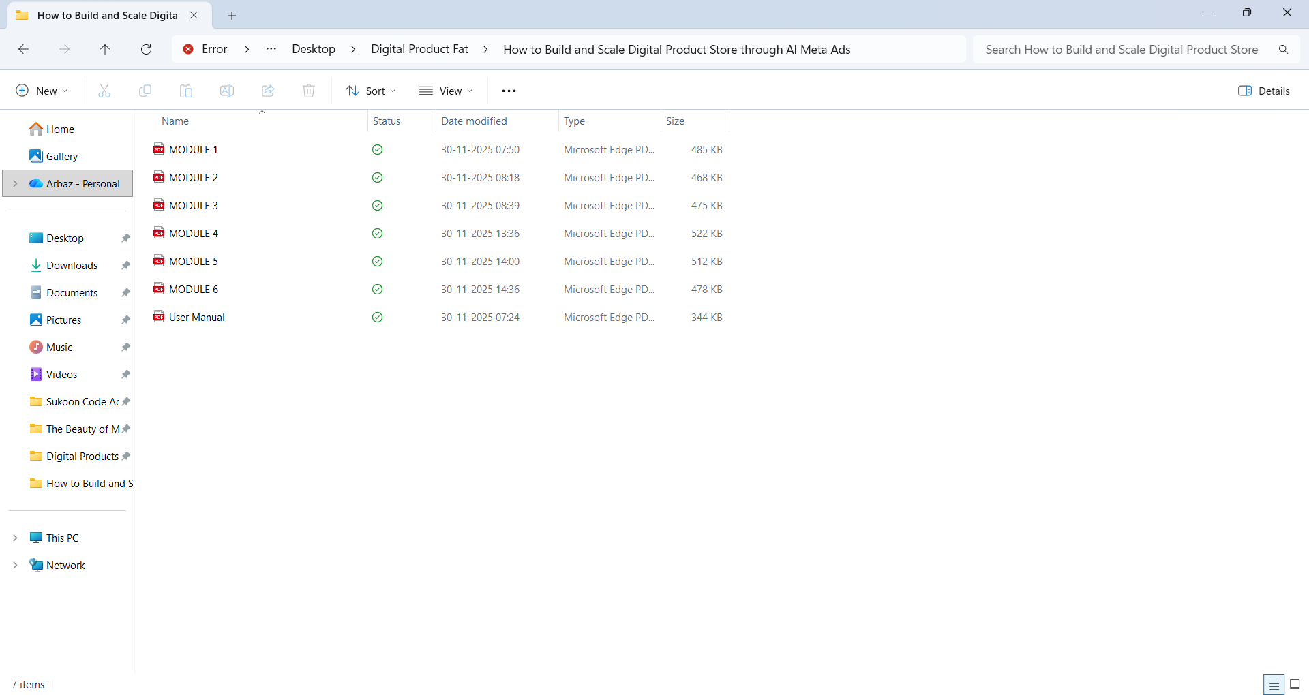Open the New dropdown menu
The width and height of the screenshot is (1309, 695).
(x=42, y=91)
